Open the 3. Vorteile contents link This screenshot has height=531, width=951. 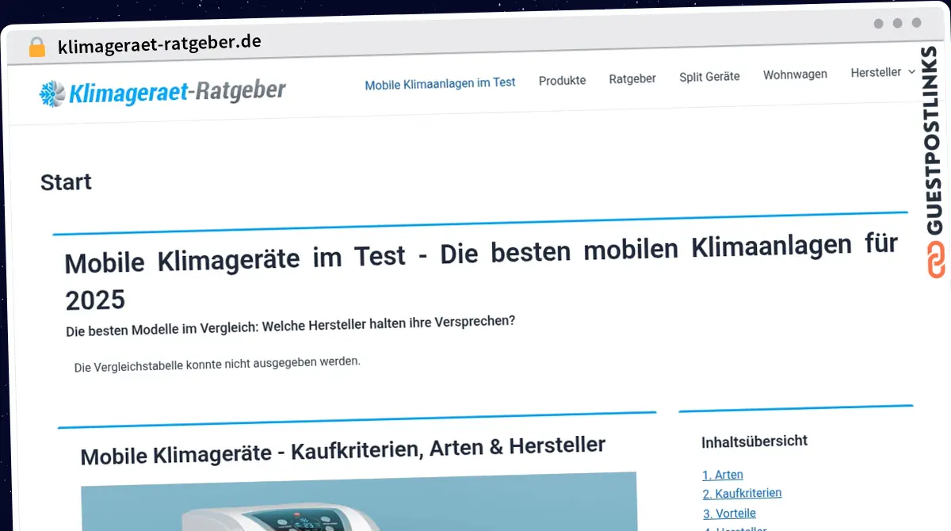(729, 513)
